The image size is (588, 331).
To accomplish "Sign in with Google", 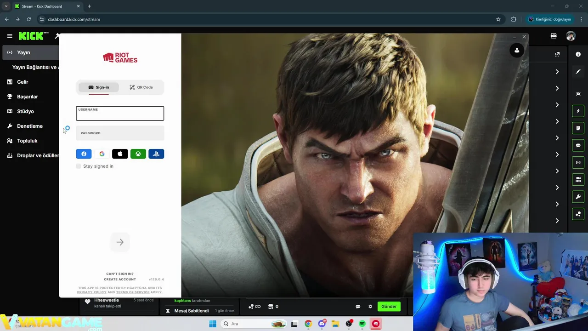I will click(102, 154).
